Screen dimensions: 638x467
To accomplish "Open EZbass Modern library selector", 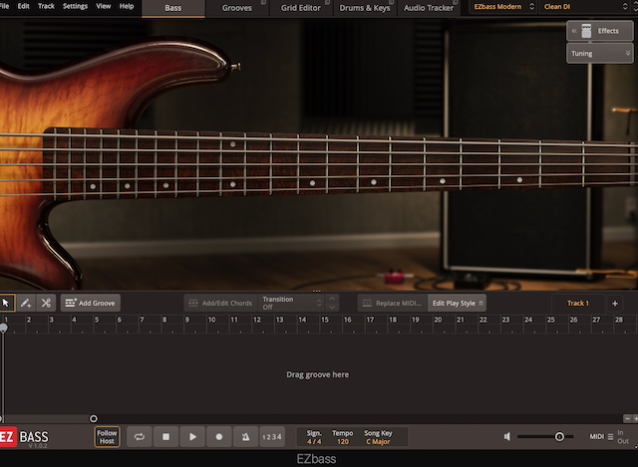I will click(x=502, y=7).
